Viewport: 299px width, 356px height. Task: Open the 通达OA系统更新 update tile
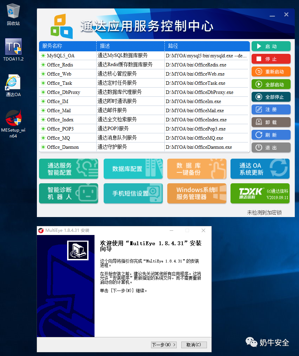tap(260, 169)
